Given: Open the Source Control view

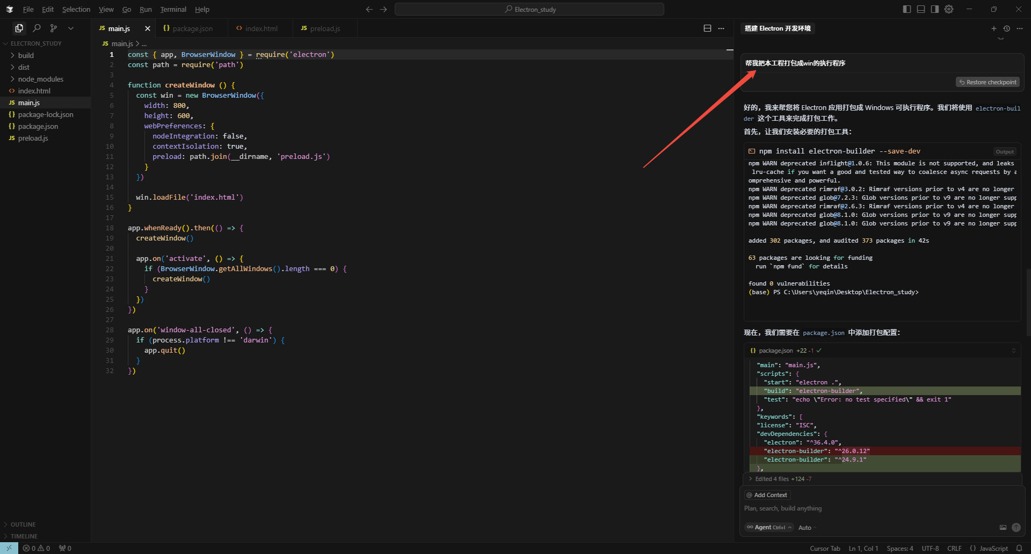Looking at the screenshot, I should point(54,28).
